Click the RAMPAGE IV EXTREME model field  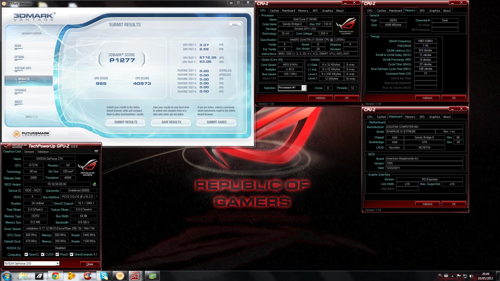pyautogui.click(x=410, y=132)
